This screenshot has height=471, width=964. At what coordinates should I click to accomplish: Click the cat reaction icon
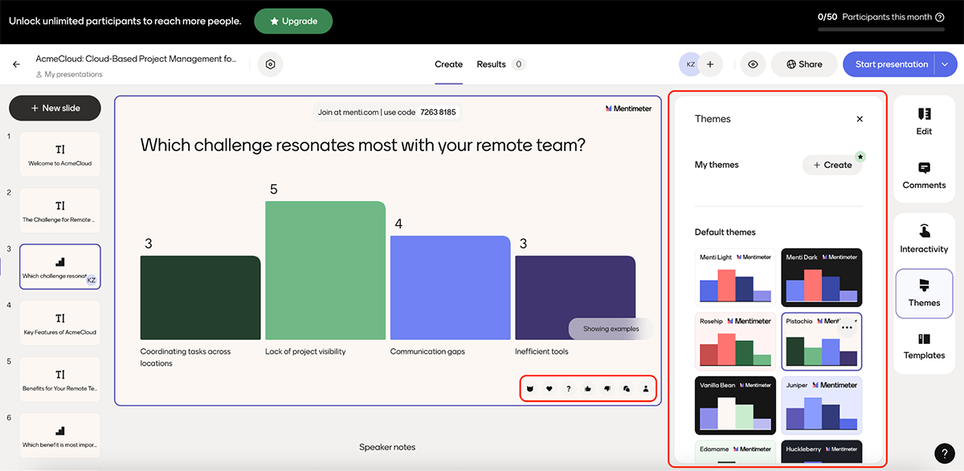coord(530,389)
